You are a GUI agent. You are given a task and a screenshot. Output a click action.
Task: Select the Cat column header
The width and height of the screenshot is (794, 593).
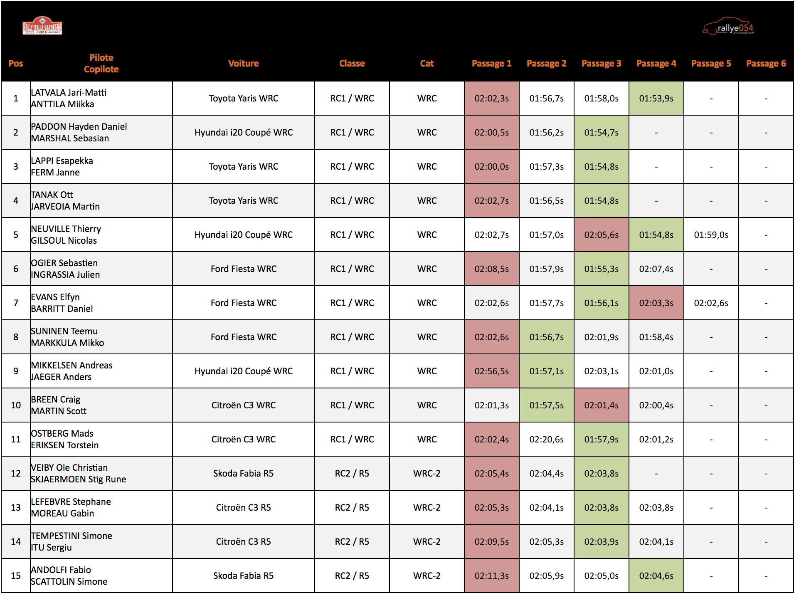[x=427, y=64]
